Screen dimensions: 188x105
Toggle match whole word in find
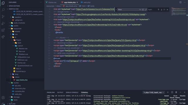[143, 10]
